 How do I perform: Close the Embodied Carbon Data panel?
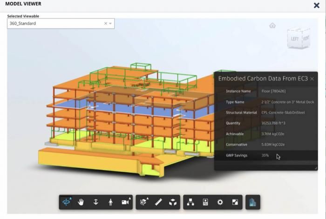coord(312,79)
